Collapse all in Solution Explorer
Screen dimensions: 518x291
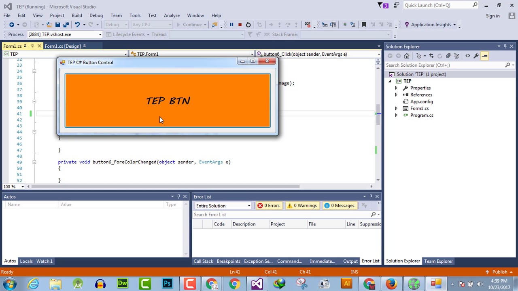point(448,56)
